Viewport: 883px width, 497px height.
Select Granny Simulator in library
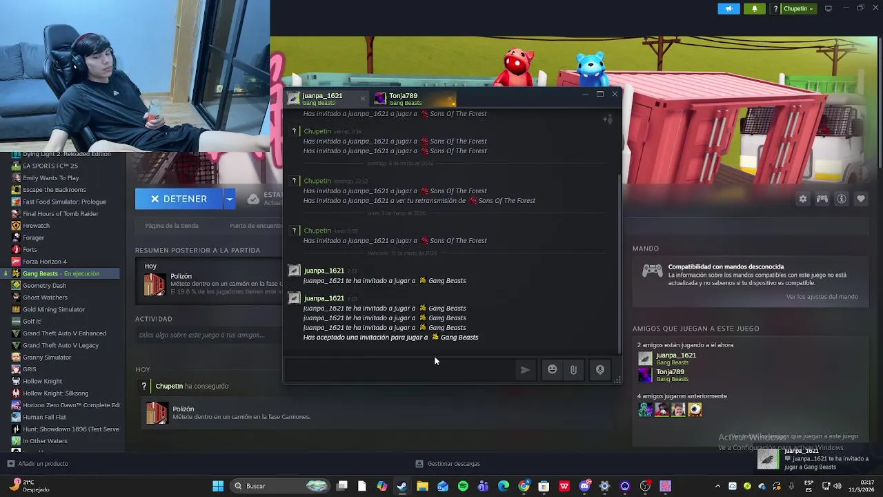tap(47, 358)
